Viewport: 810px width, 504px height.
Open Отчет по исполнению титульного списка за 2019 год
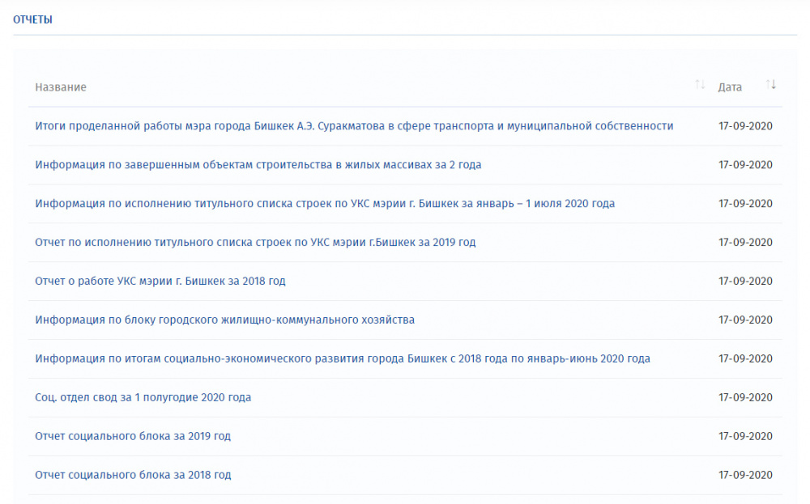click(255, 242)
